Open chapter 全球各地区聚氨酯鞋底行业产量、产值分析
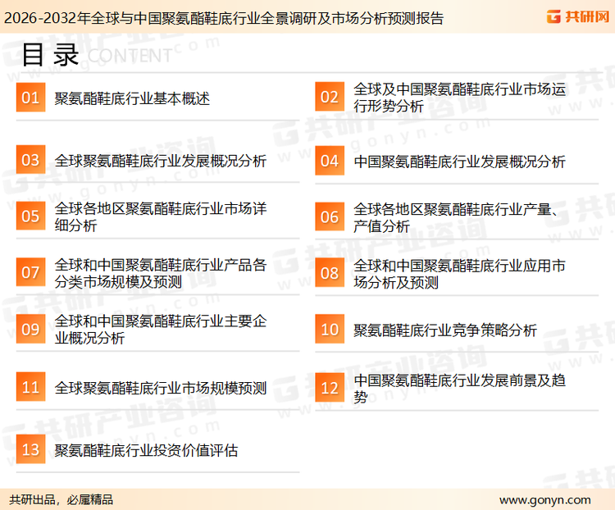 click(456, 217)
